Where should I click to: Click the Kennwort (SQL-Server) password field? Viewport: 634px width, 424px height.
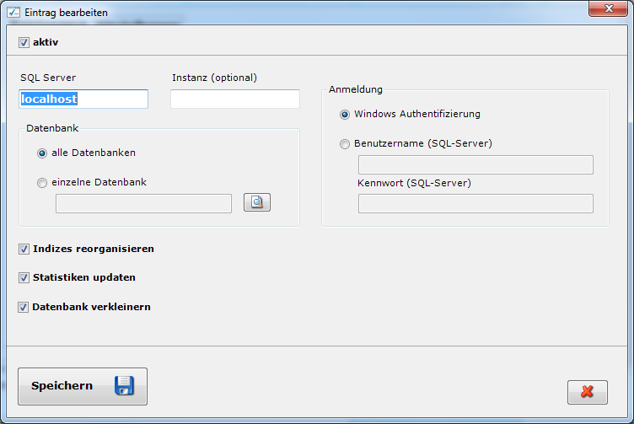pos(475,203)
